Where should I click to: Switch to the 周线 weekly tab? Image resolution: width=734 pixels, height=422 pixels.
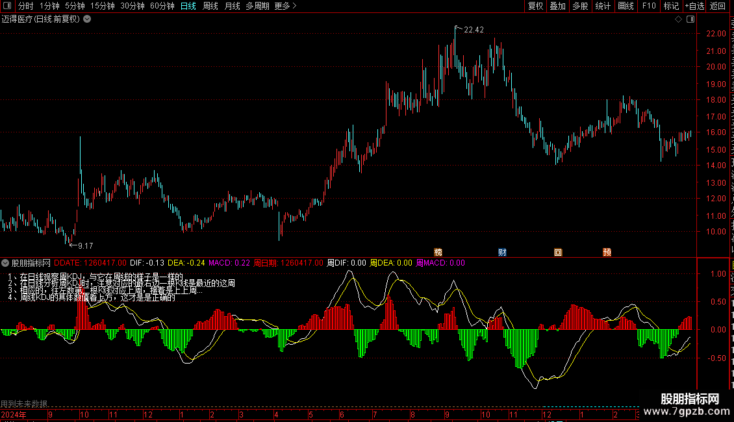(x=210, y=6)
